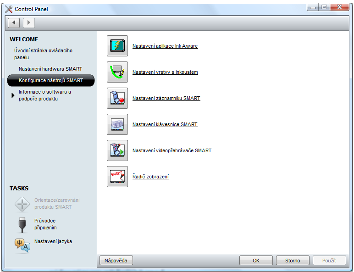Click the disabled orientation crosshair icon

tap(22, 204)
